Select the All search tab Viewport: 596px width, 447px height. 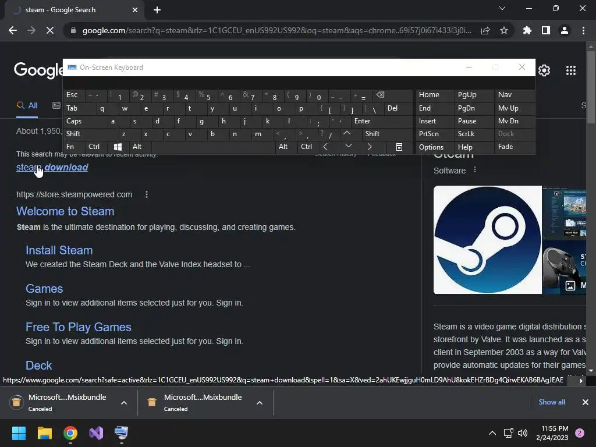coord(27,106)
